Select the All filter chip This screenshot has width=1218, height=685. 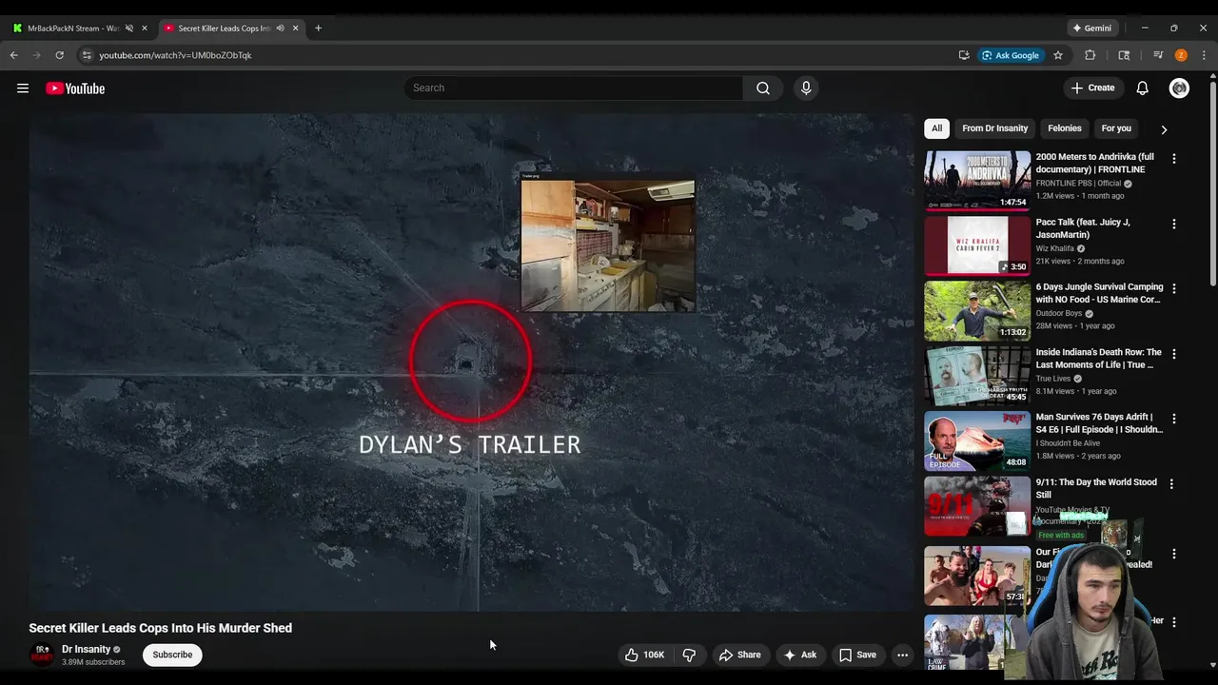click(936, 128)
